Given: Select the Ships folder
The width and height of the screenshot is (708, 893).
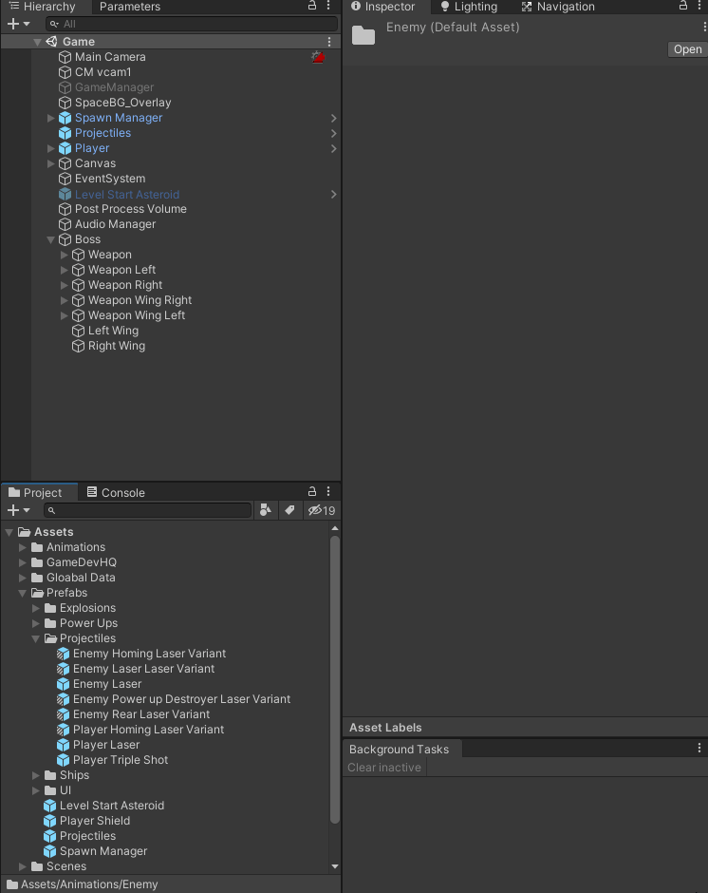Looking at the screenshot, I should tap(74, 775).
